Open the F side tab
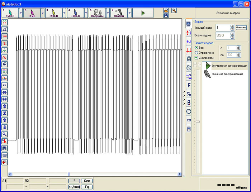The width and height of the screenshot is (251, 192). pyautogui.click(x=189, y=85)
